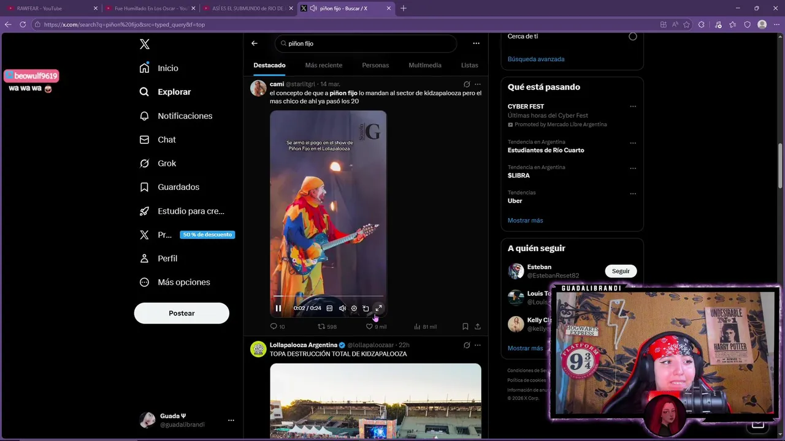Viewport: 785px width, 441px height.
Task: Switch to Multimedia tab
Action: (x=425, y=66)
